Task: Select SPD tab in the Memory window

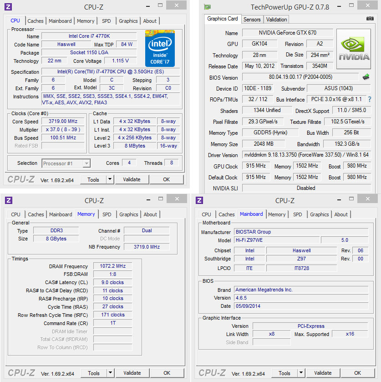Action: point(107,214)
